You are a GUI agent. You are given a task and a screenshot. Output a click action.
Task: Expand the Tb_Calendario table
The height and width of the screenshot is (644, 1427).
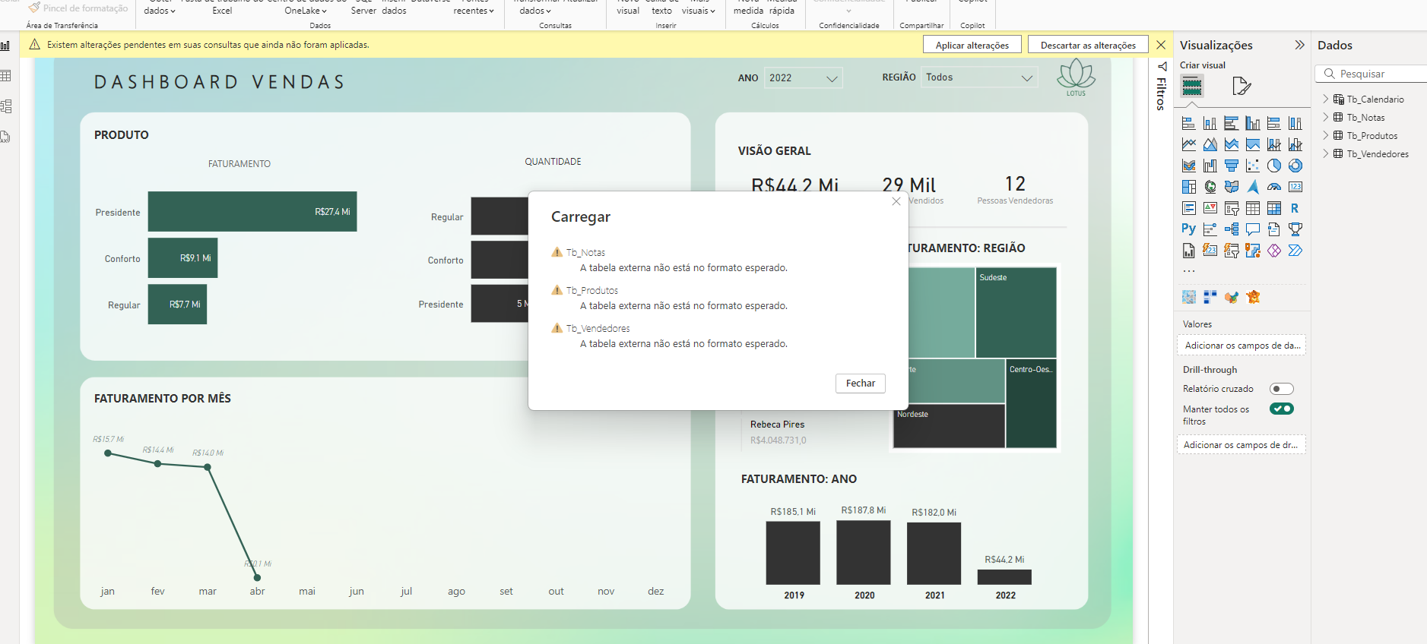click(x=1326, y=99)
